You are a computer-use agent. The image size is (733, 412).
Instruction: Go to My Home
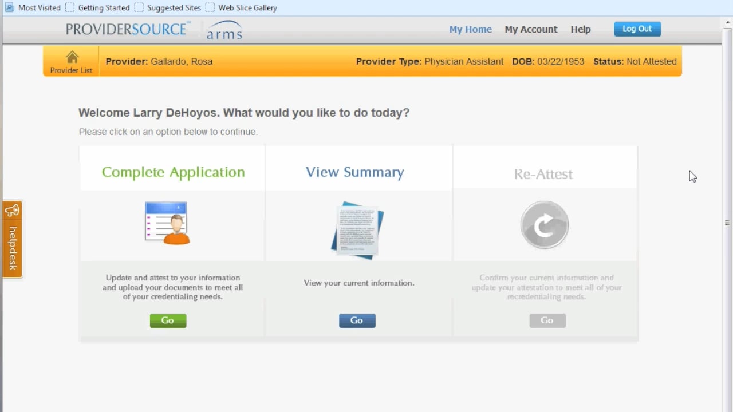470,29
